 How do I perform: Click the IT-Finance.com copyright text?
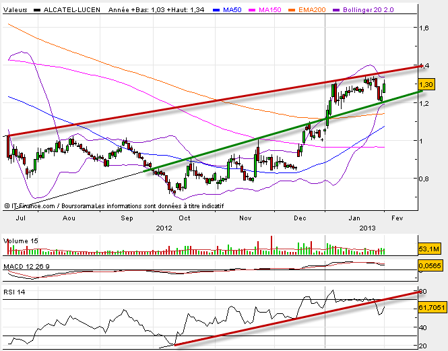click(x=30, y=205)
